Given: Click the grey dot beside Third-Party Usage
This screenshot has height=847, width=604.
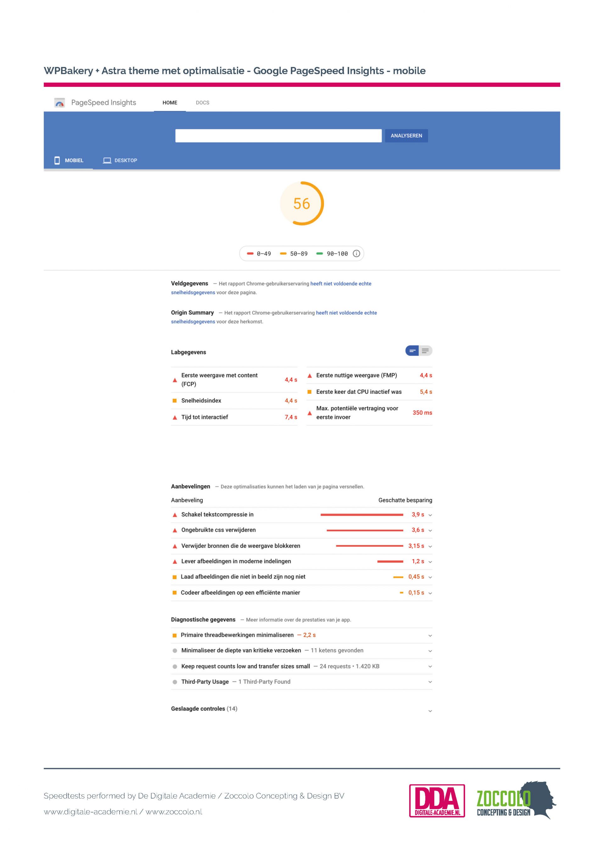Looking at the screenshot, I should click(x=175, y=682).
